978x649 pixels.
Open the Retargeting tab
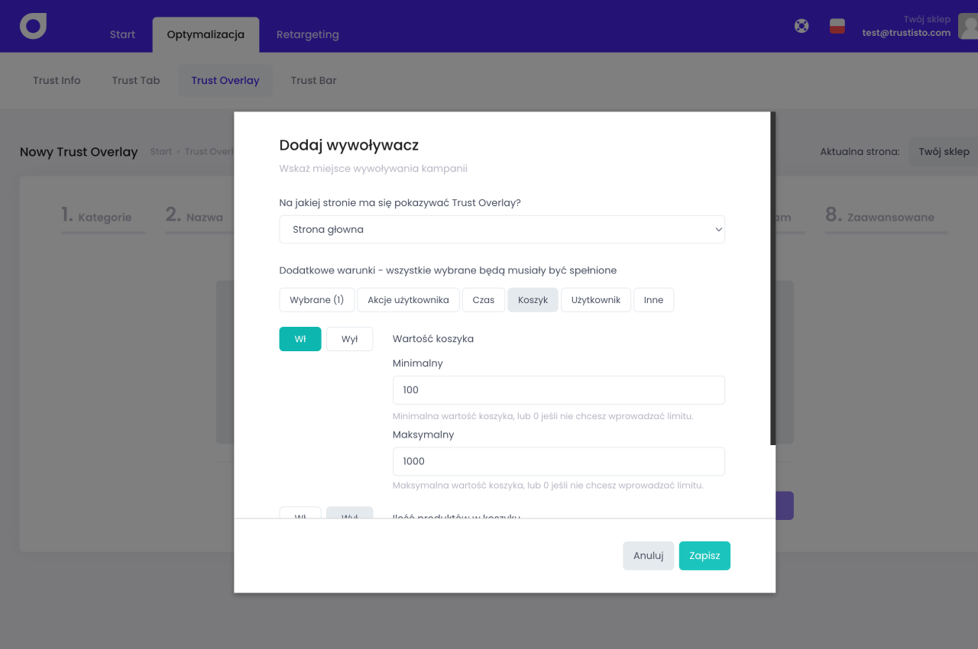tap(307, 34)
